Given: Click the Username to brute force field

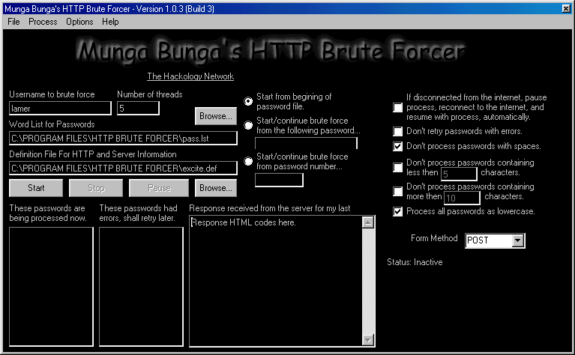Looking at the screenshot, I should tap(60, 109).
